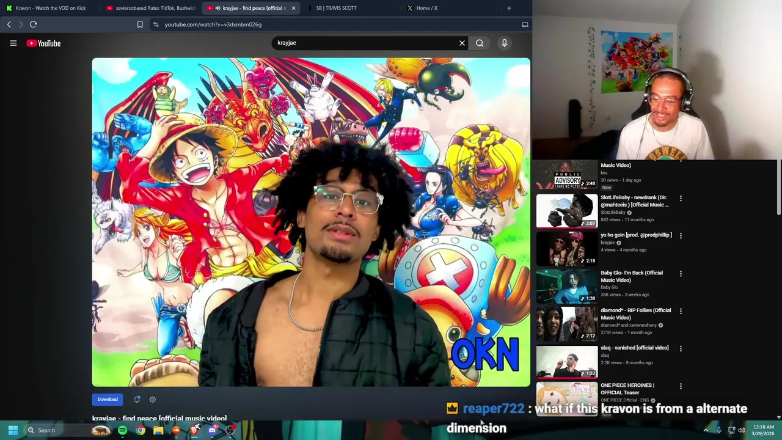Open SoundCloud from the taskbar
This screenshot has width=782, height=440.
(176, 430)
